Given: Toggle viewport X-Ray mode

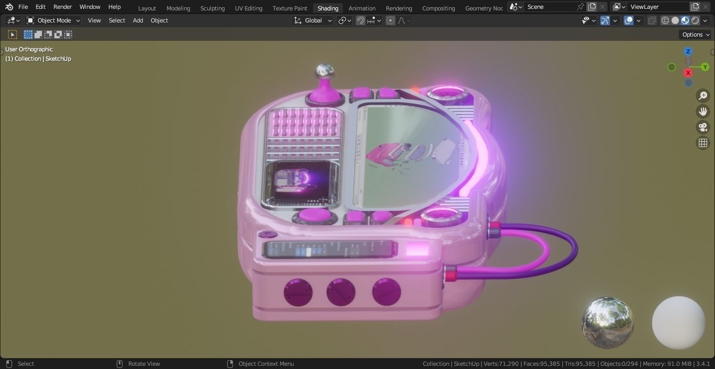Looking at the screenshot, I should 652,20.
